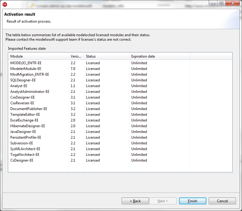Click the Versi... column header
The height and width of the screenshot is (211, 242).
[76, 56]
